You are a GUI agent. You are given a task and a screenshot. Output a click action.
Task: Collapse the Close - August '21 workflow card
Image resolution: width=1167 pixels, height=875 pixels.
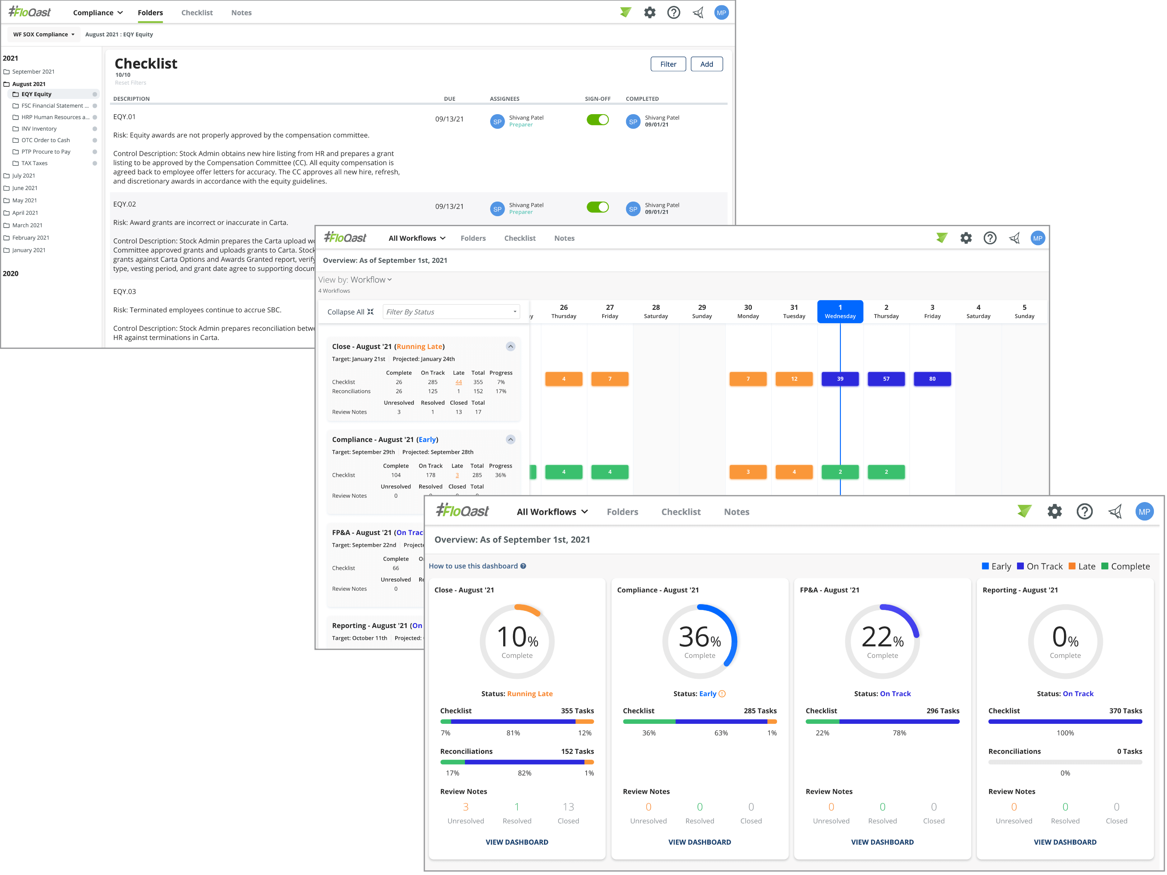(510, 347)
